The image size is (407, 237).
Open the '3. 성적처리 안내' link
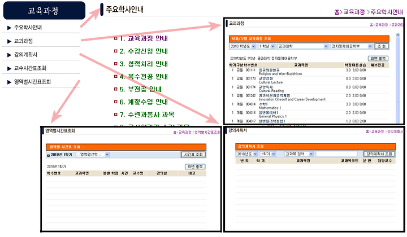point(144,64)
